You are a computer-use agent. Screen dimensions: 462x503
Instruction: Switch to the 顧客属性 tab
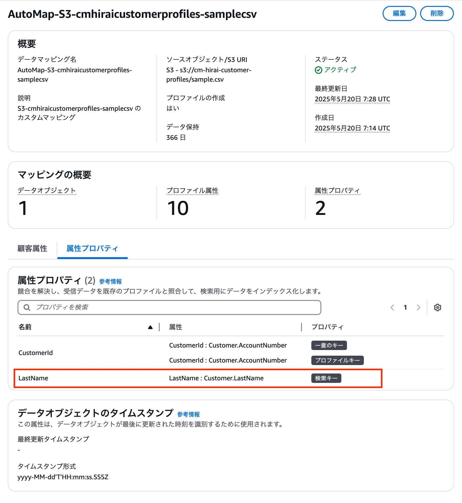tap(32, 248)
